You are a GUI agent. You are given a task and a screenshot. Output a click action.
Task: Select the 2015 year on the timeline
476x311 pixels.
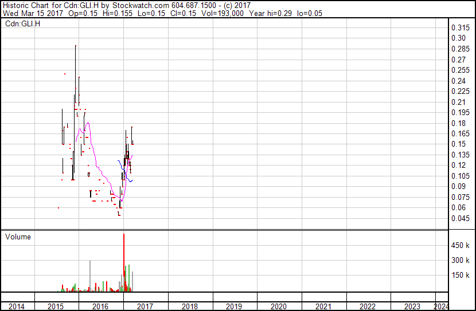56,306
